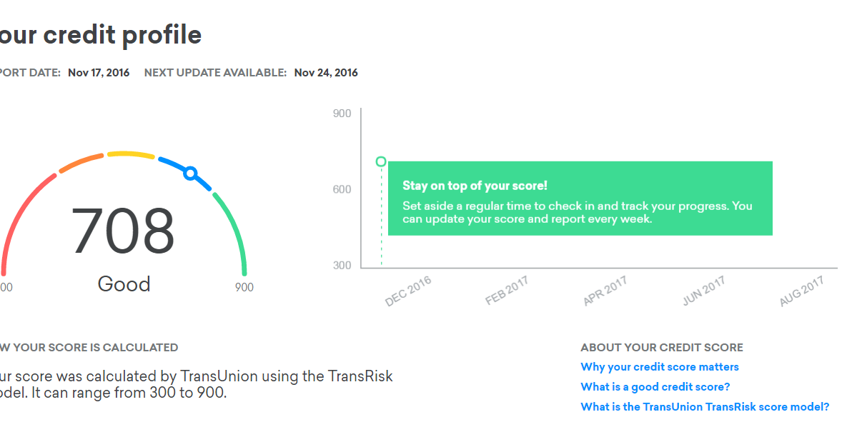Click the yellow arc of the score gauge

(131, 154)
